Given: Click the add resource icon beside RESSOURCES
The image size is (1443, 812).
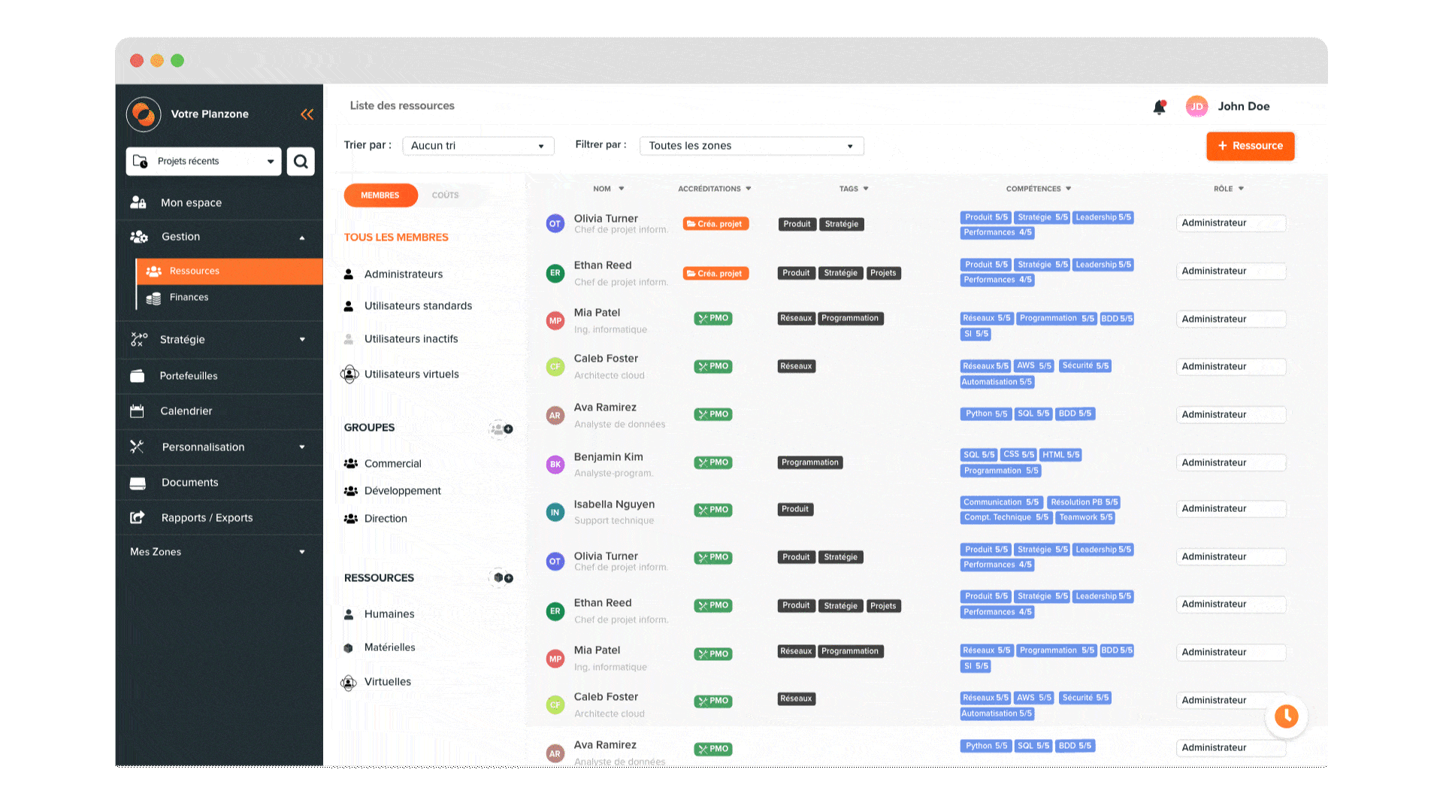Looking at the screenshot, I should click(x=503, y=577).
